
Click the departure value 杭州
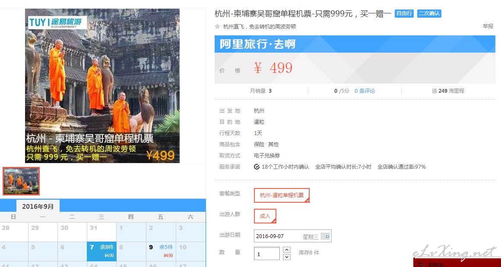259,111
